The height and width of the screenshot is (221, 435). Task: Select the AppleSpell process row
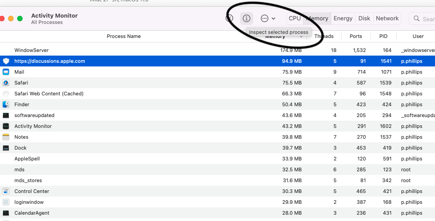pyautogui.click(x=217, y=159)
